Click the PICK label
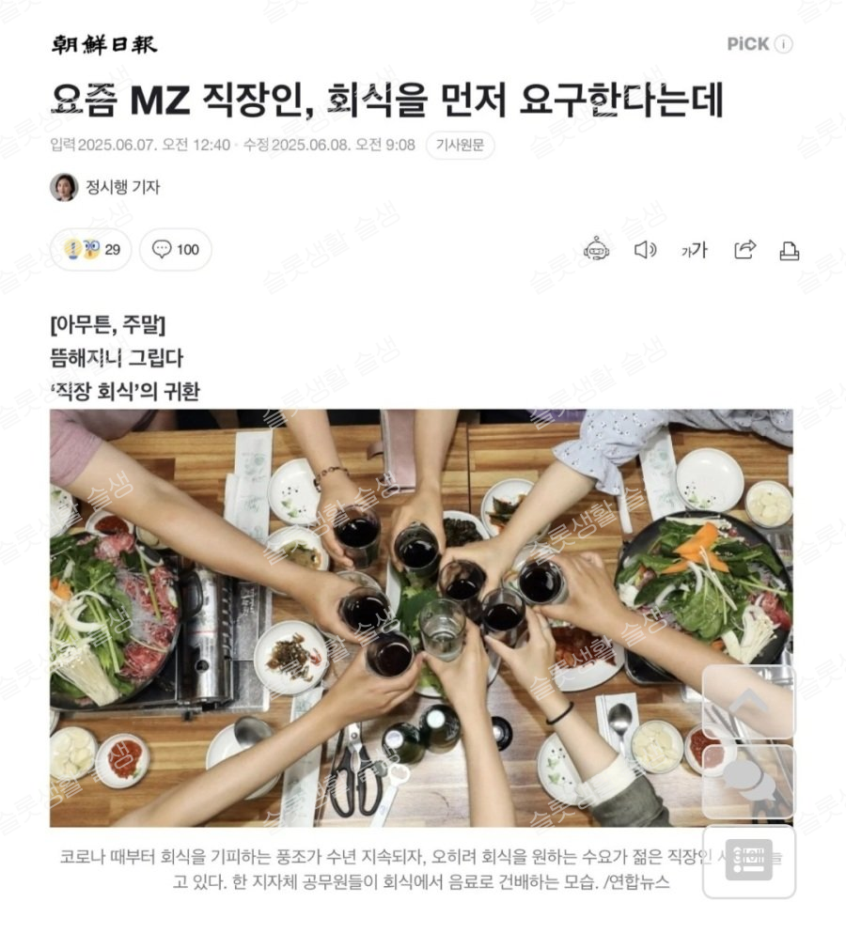The height and width of the screenshot is (933, 846). [748, 44]
